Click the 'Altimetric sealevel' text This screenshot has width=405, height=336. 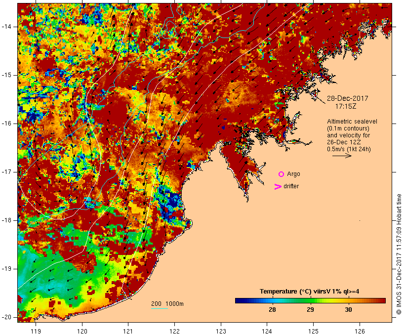352,122
